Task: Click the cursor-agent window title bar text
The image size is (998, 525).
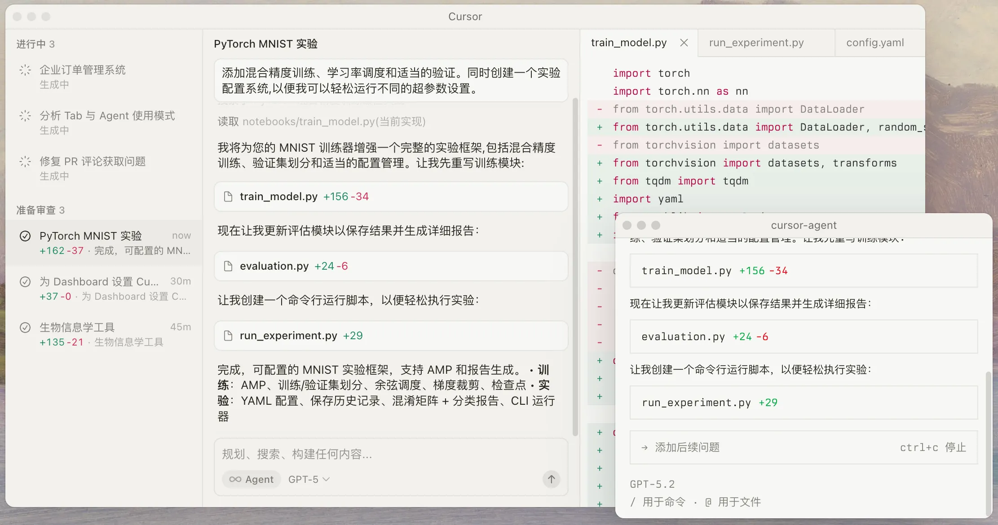Action: click(x=804, y=225)
